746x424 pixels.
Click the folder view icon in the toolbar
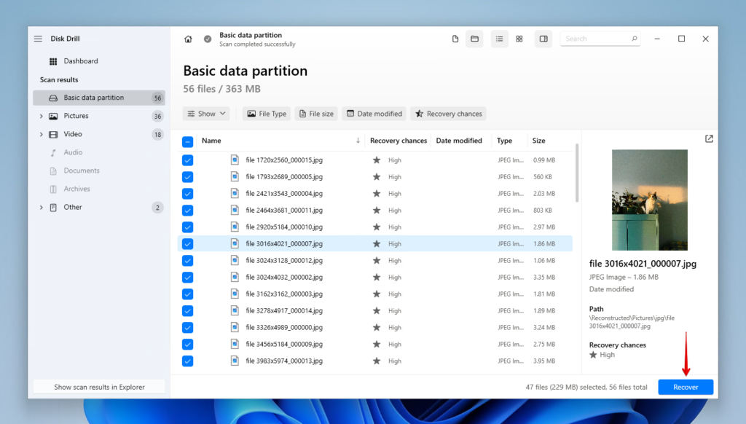(474, 39)
